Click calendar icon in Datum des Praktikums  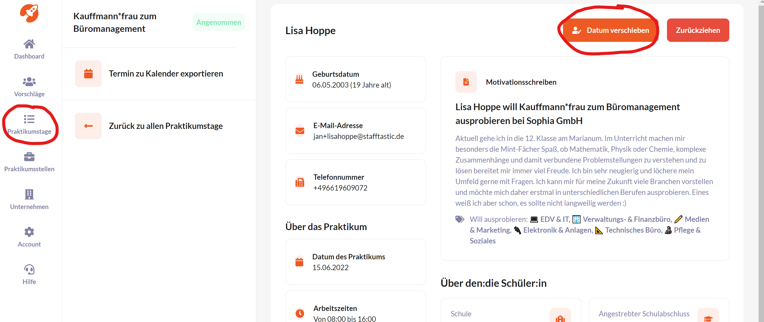(299, 262)
